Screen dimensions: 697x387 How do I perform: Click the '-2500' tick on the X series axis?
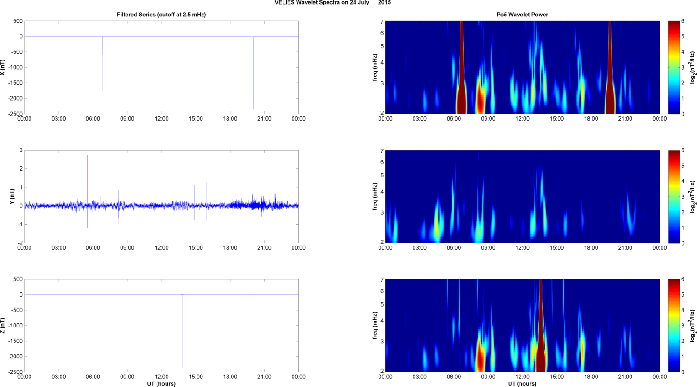click(x=15, y=114)
